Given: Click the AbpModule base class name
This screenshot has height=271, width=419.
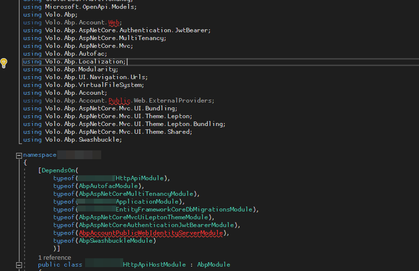Looking at the screenshot, I should click(213, 265).
